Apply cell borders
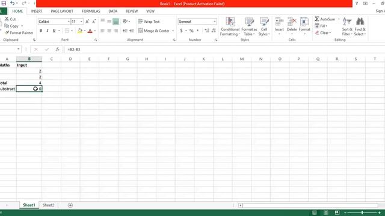The image size is (385, 216). pyautogui.click(x=67, y=31)
